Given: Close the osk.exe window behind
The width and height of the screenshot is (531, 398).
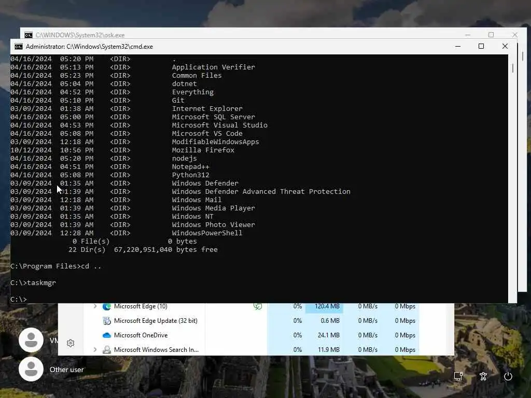Looking at the screenshot, I should (515, 35).
